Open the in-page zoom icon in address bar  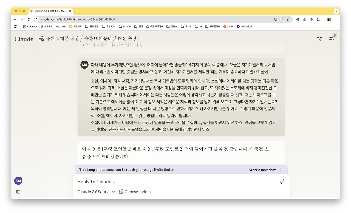pos(282,20)
